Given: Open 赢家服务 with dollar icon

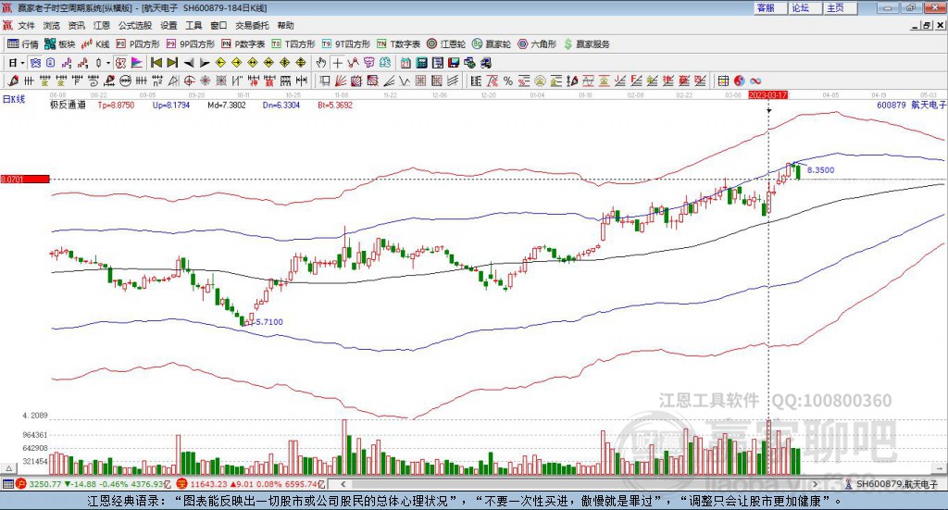Looking at the screenshot, I should point(586,44).
